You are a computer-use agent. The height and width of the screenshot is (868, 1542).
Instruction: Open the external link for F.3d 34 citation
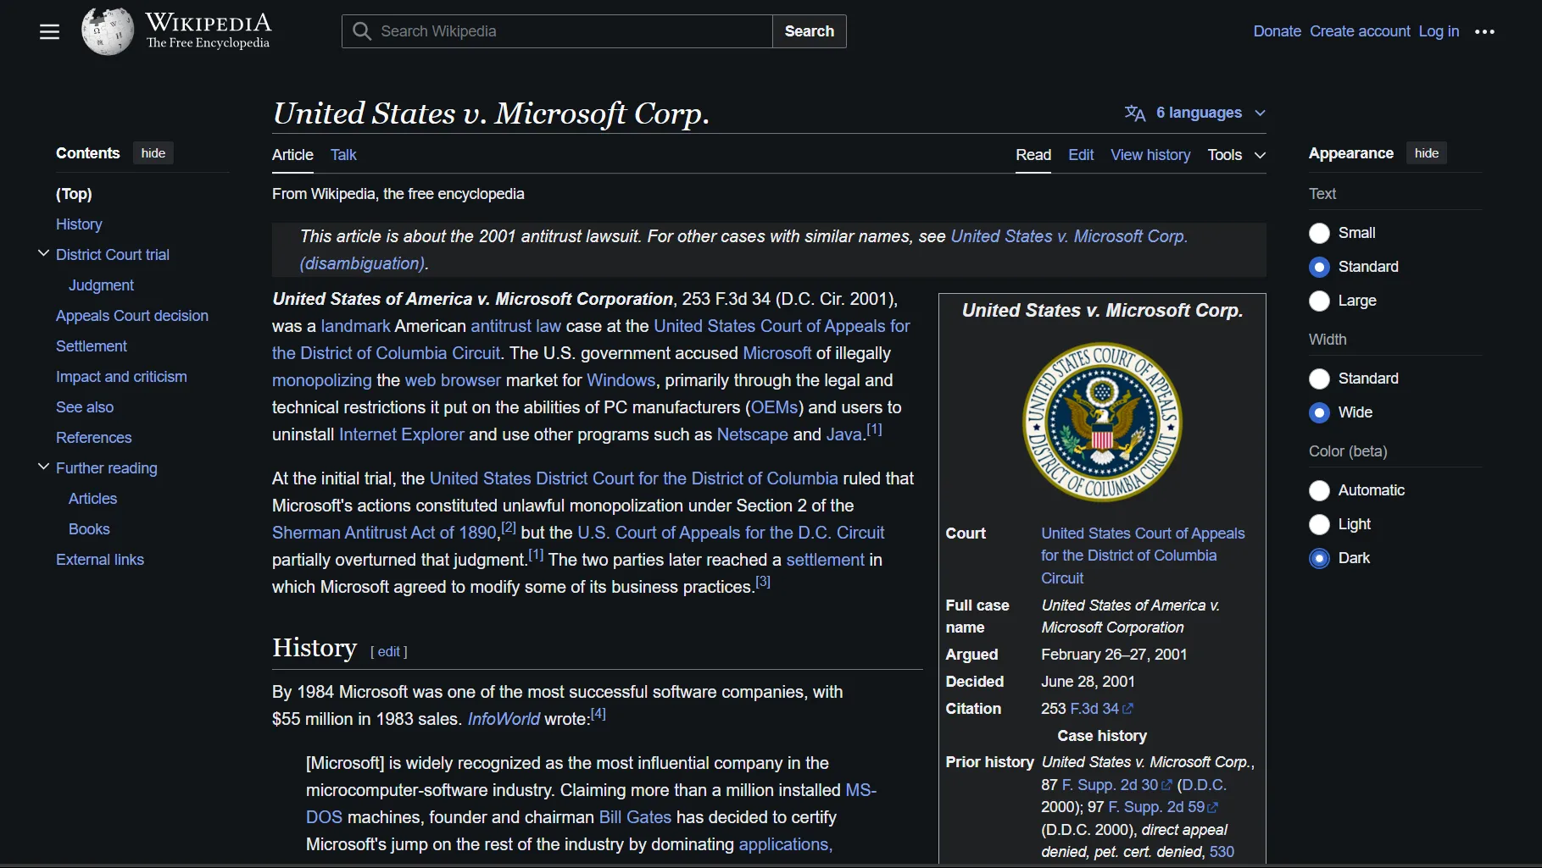tap(1126, 709)
